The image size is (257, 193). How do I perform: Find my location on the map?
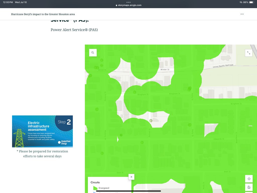[249, 179]
